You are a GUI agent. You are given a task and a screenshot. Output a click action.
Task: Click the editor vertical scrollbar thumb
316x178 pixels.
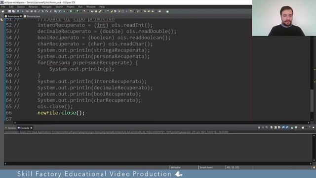click(312, 100)
